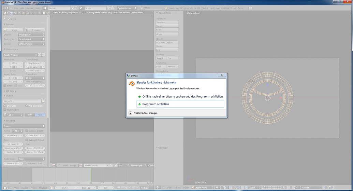Click the End Frame 100 field
353x191 pixels.
pyautogui.click(x=35, y=67)
